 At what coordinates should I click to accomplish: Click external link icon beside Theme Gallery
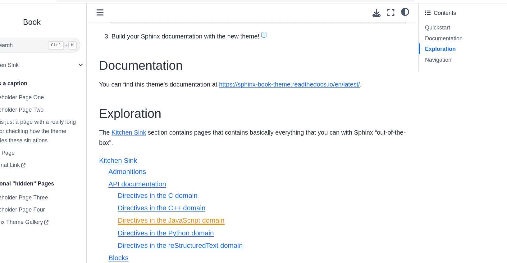46,222
